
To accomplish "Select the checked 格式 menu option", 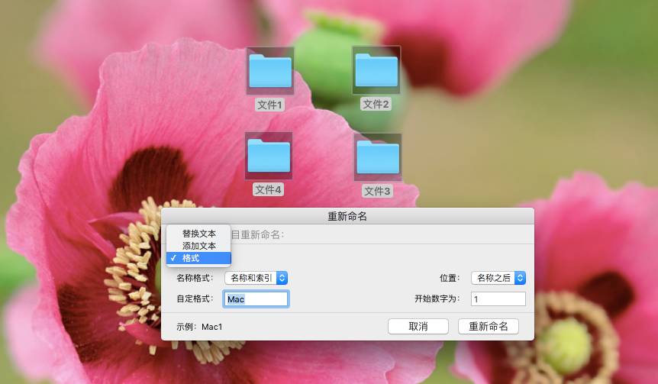I will (x=191, y=258).
